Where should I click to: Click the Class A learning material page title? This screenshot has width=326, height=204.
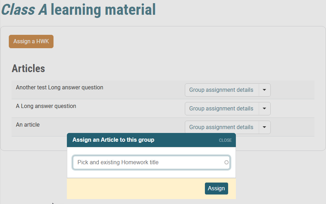click(x=78, y=9)
